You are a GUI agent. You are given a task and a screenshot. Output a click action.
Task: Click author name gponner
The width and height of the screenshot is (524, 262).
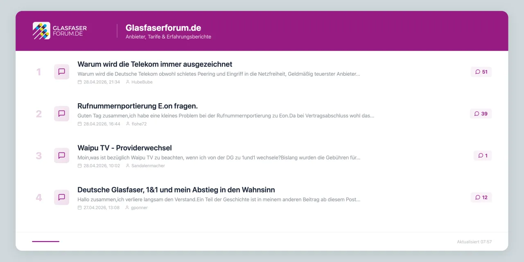point(139,208)
